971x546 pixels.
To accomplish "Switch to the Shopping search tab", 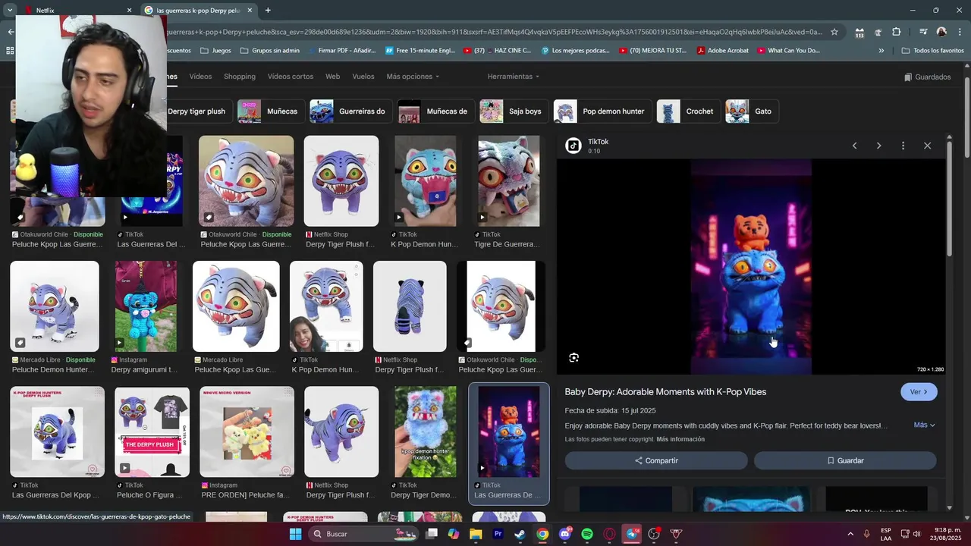I will click(x=239, y=77).
